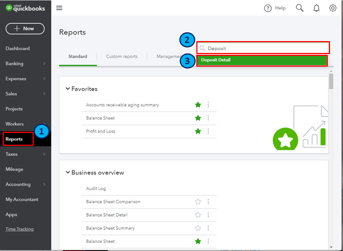Expand the Accounting submenu arrow

coord(44,184)
